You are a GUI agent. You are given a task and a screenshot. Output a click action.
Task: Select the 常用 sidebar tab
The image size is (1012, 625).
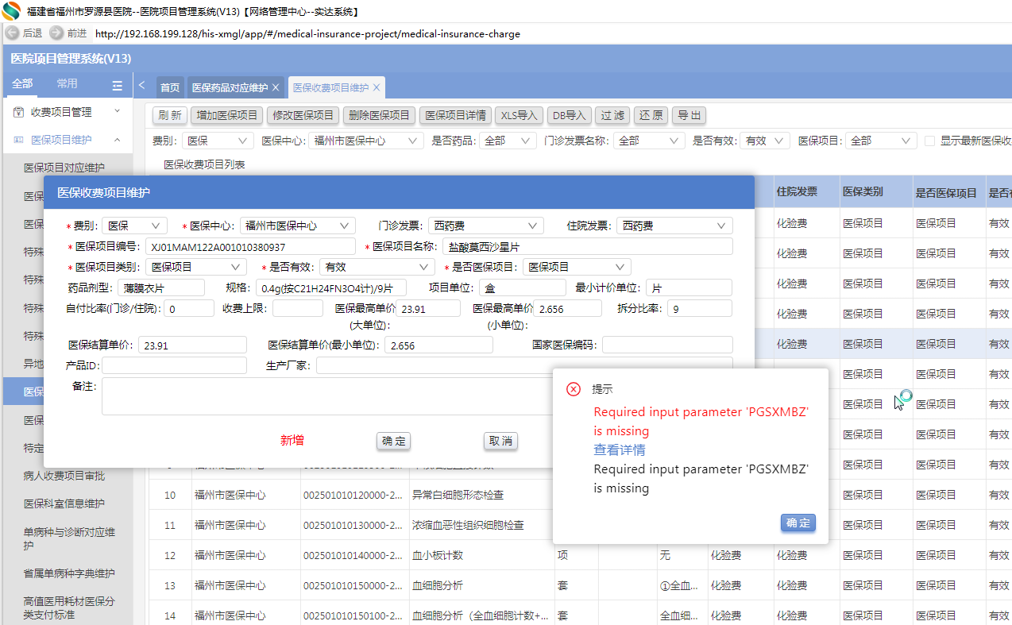[x=68, y=84]
